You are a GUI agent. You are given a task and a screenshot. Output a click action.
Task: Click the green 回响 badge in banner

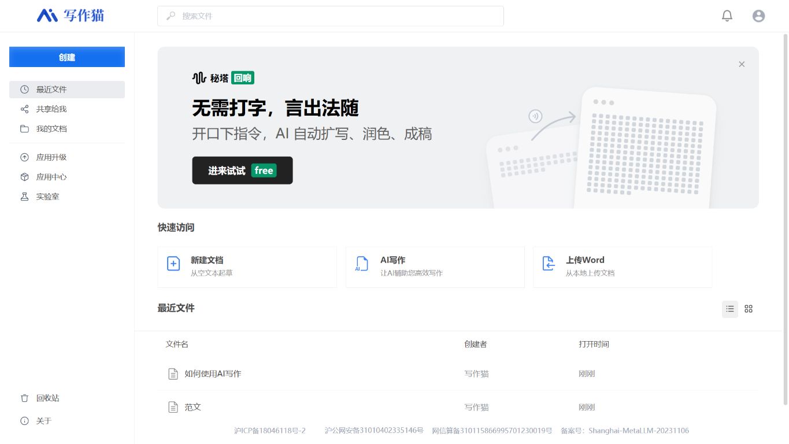pyautogui.click(x=243, y=78)
